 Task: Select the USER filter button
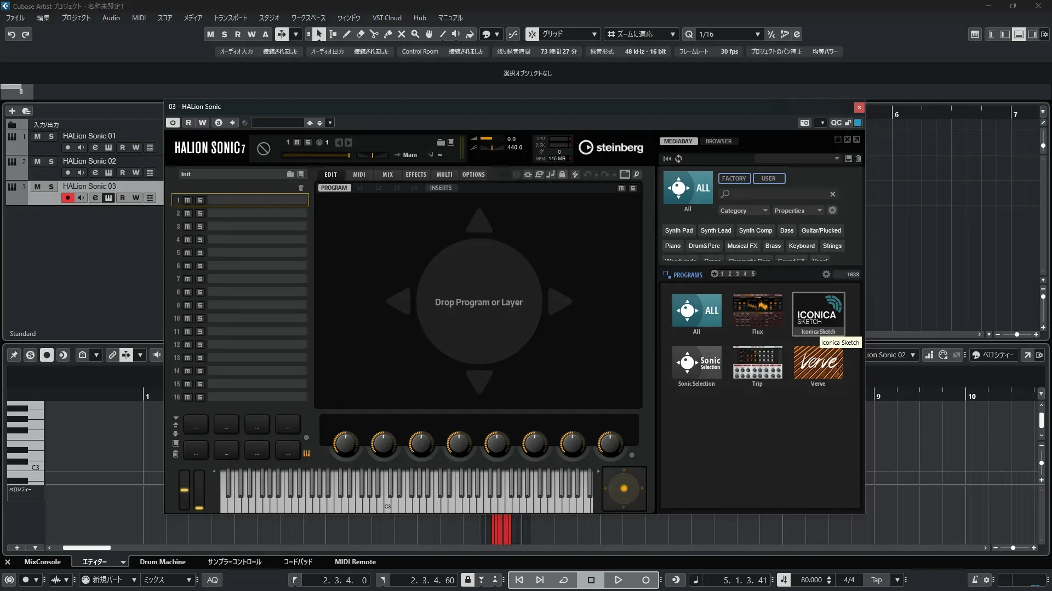pyautogui.click(x=768, y=178)
